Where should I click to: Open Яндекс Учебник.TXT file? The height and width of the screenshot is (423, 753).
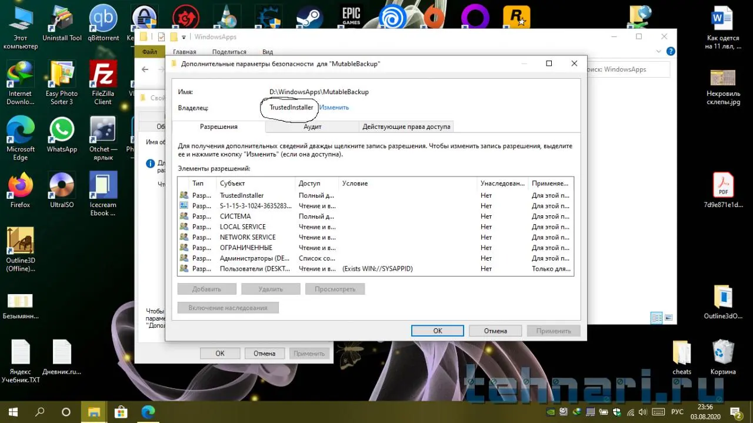(20, 361)
